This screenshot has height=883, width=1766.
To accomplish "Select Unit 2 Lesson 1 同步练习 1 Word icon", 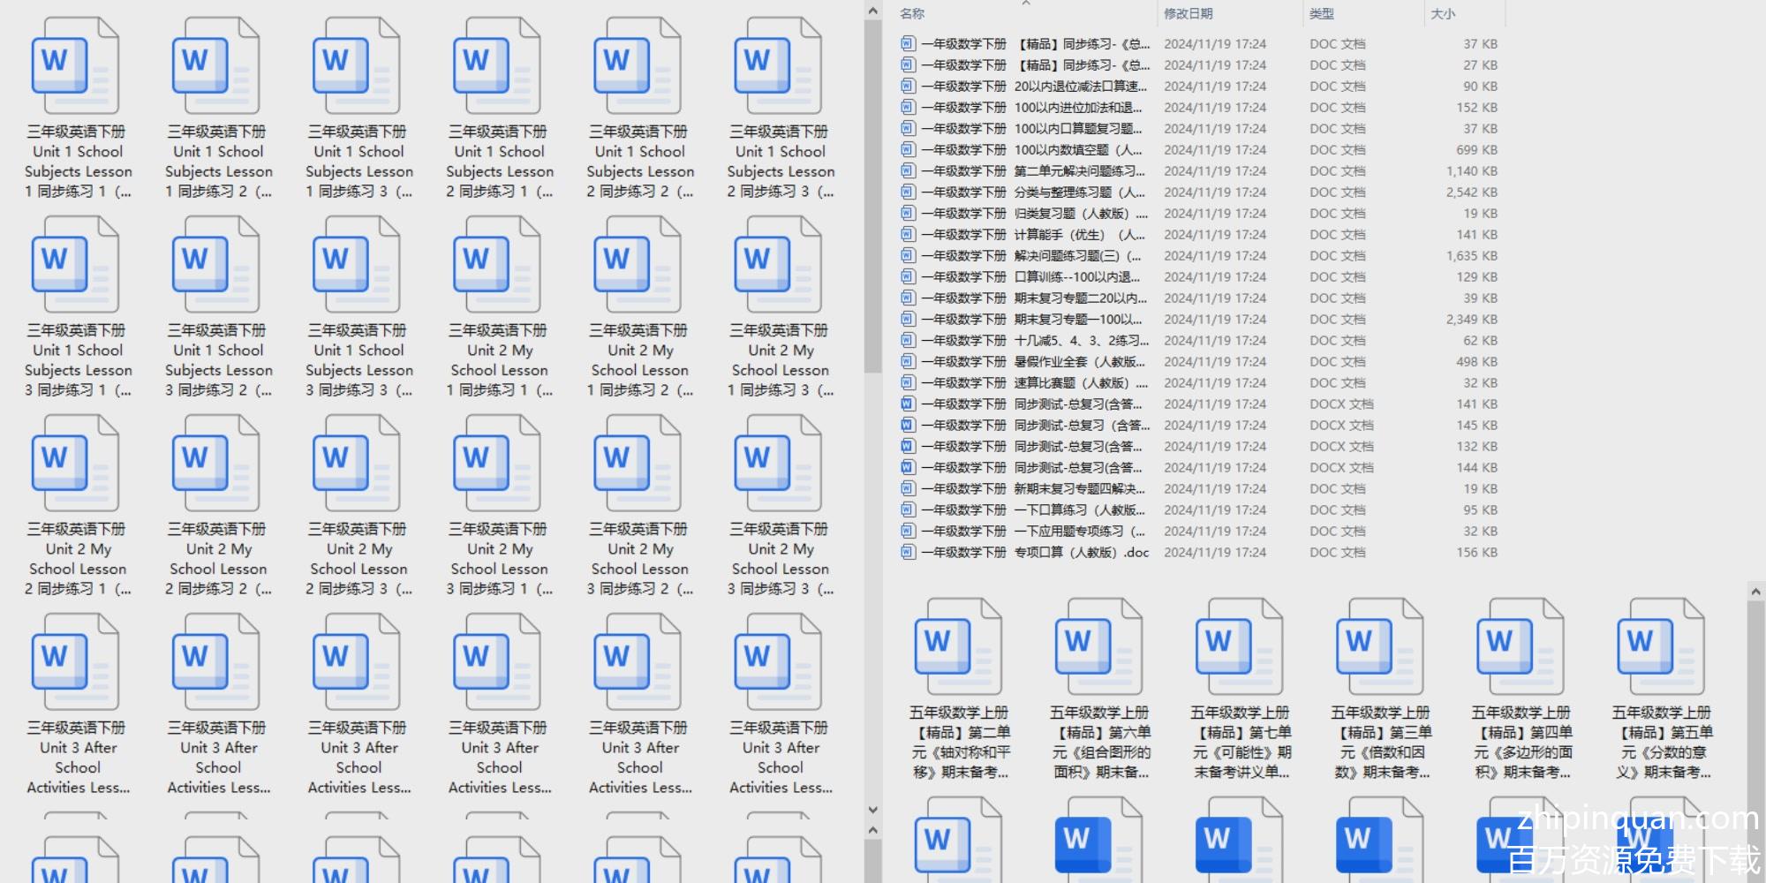I will (x=496, y=265).
